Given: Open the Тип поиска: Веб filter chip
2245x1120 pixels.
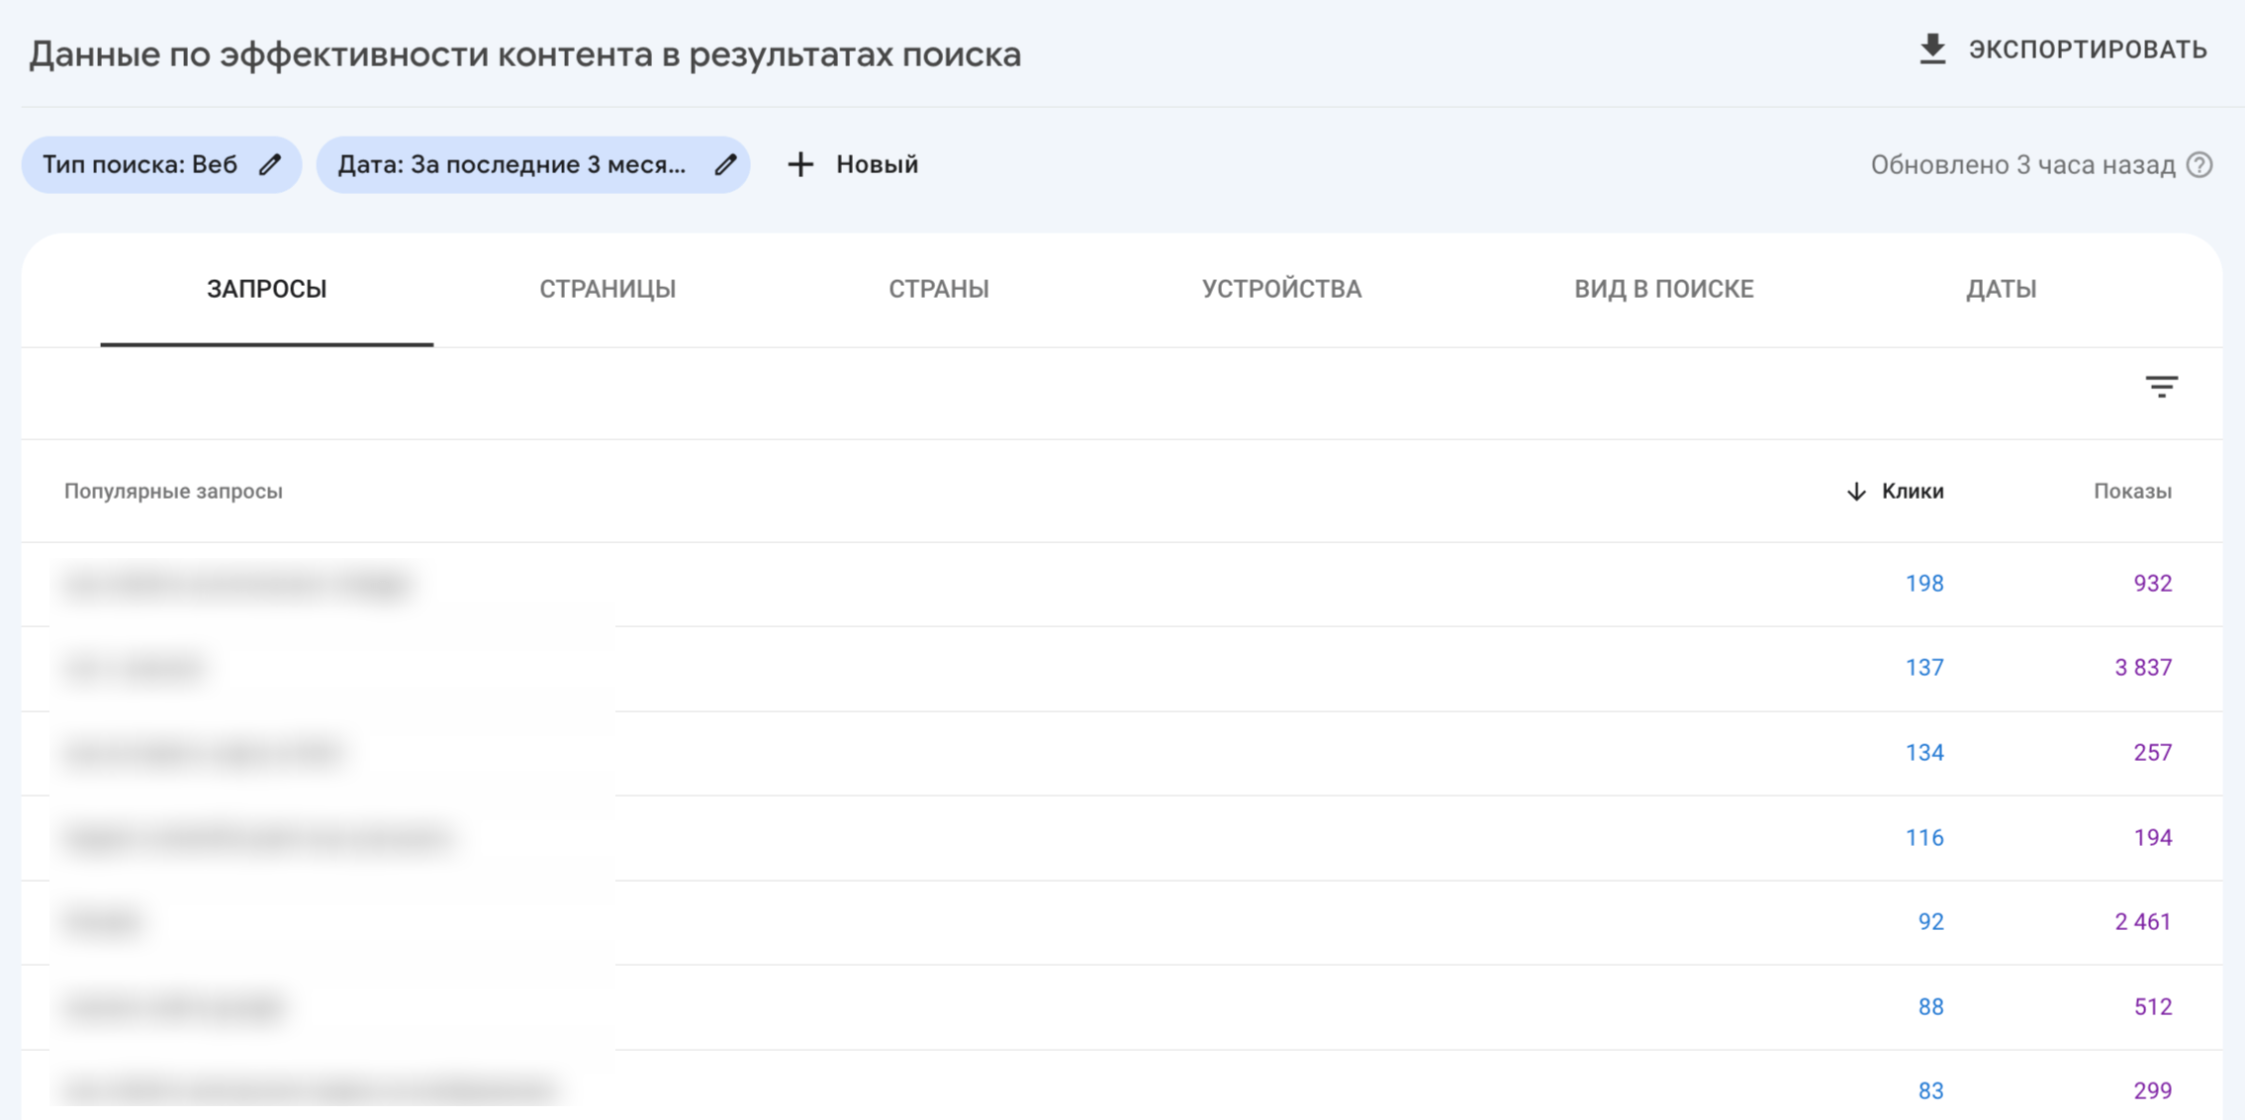Looking at the screenshot, I should 139,164.
